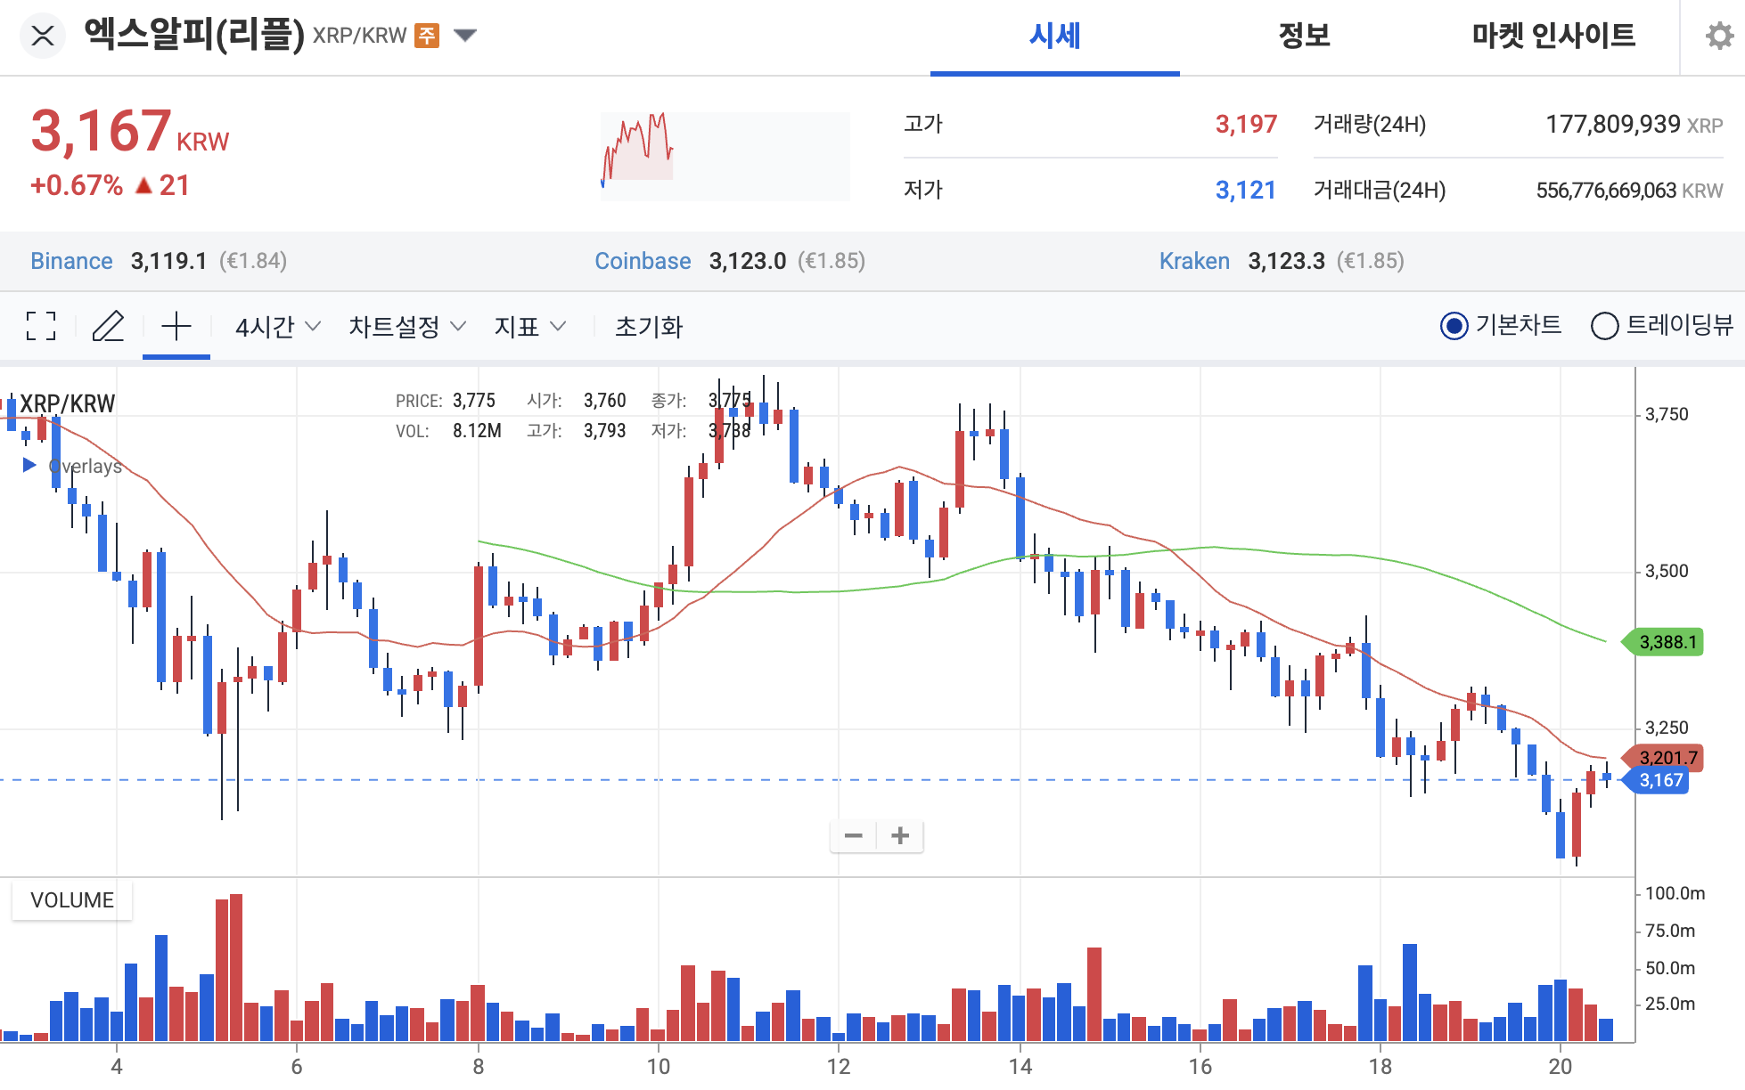Click the 24H volume 177,809,939 XRP
Viewport: 1745px width, 1090px height.
click(1634, 125)
